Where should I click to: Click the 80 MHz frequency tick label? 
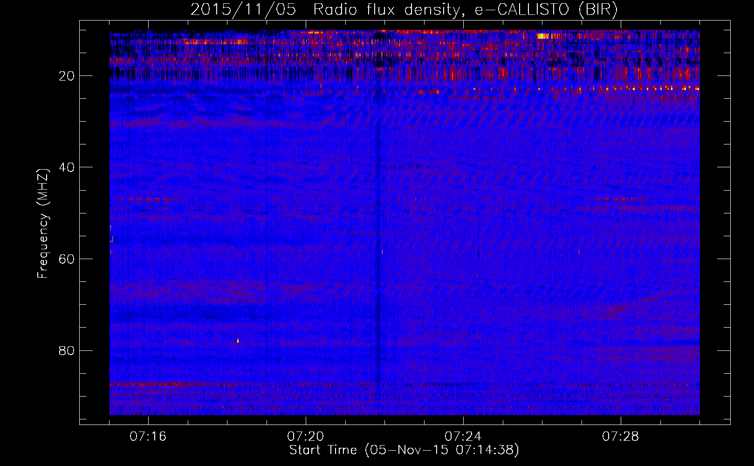tap(67, 350)
